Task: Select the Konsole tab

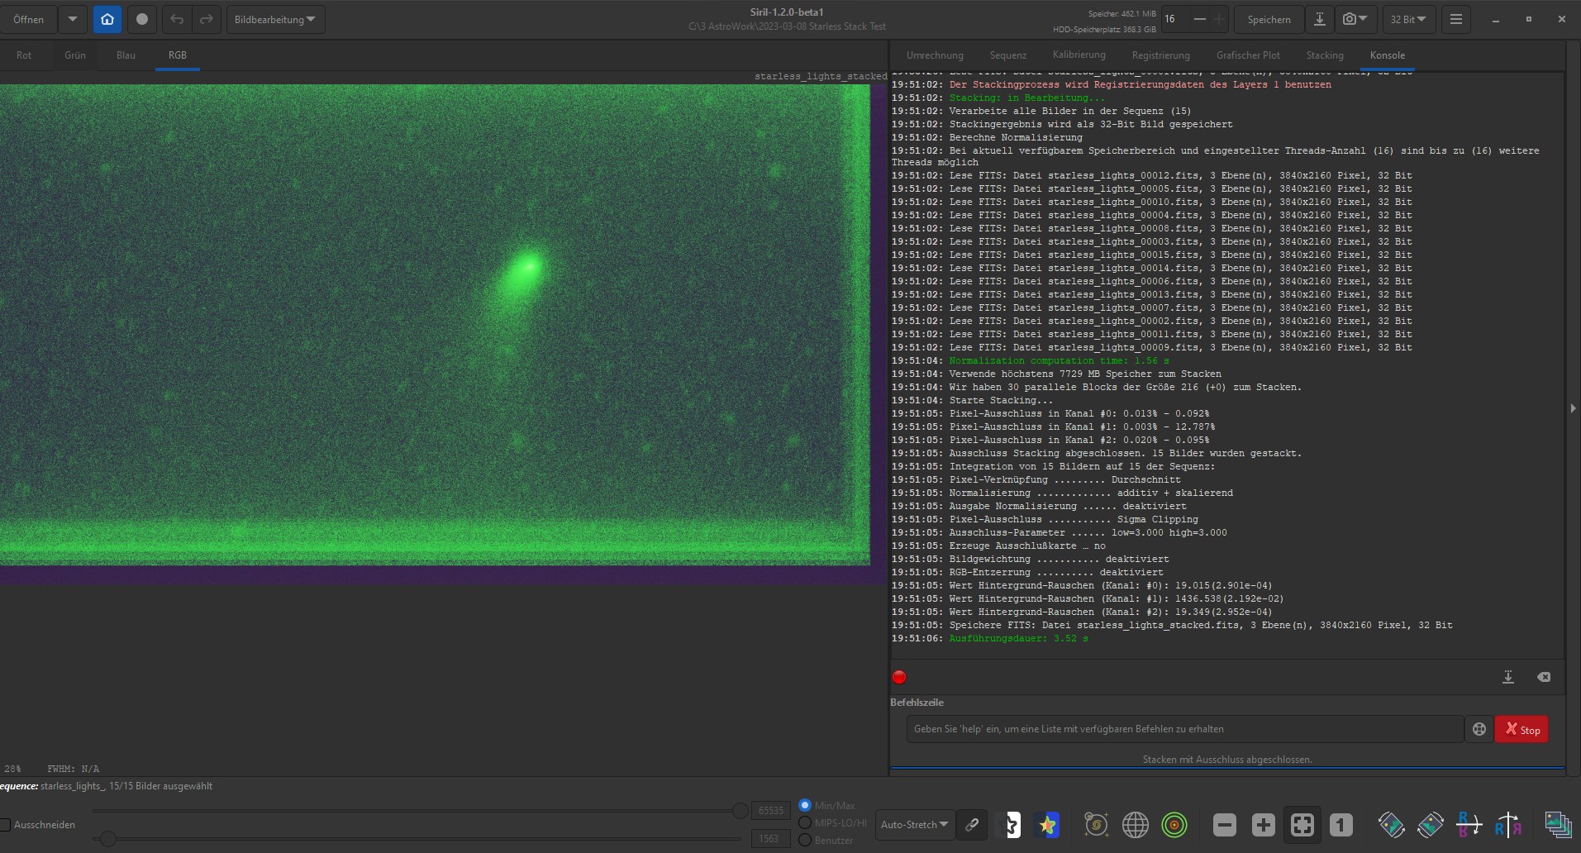Action: pos(1388,55)
